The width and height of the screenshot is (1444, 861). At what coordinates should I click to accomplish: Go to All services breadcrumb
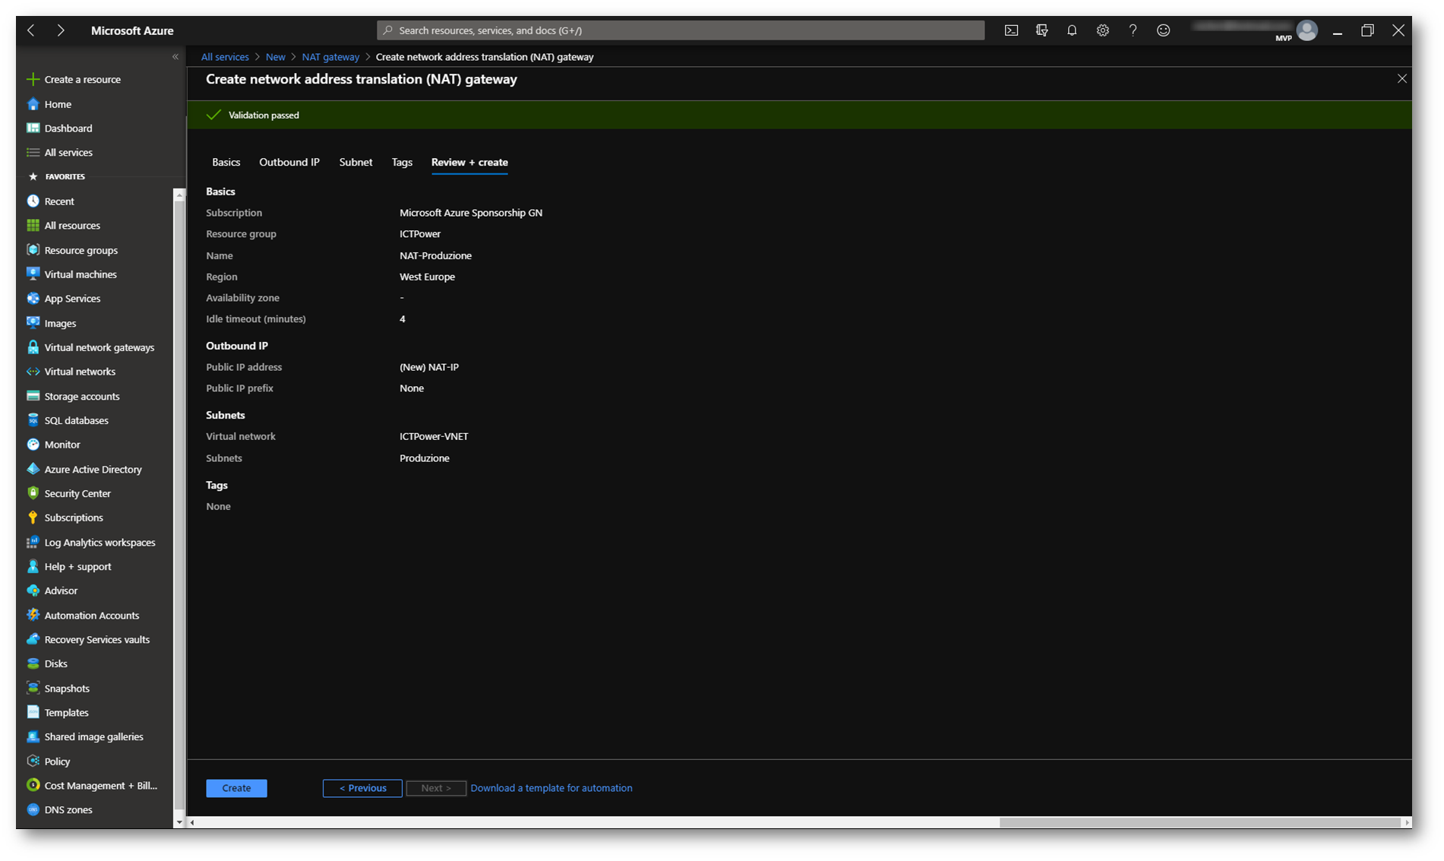[225, 57]
